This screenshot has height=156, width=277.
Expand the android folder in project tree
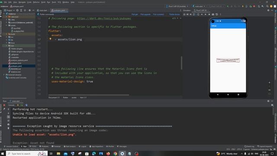6,23
